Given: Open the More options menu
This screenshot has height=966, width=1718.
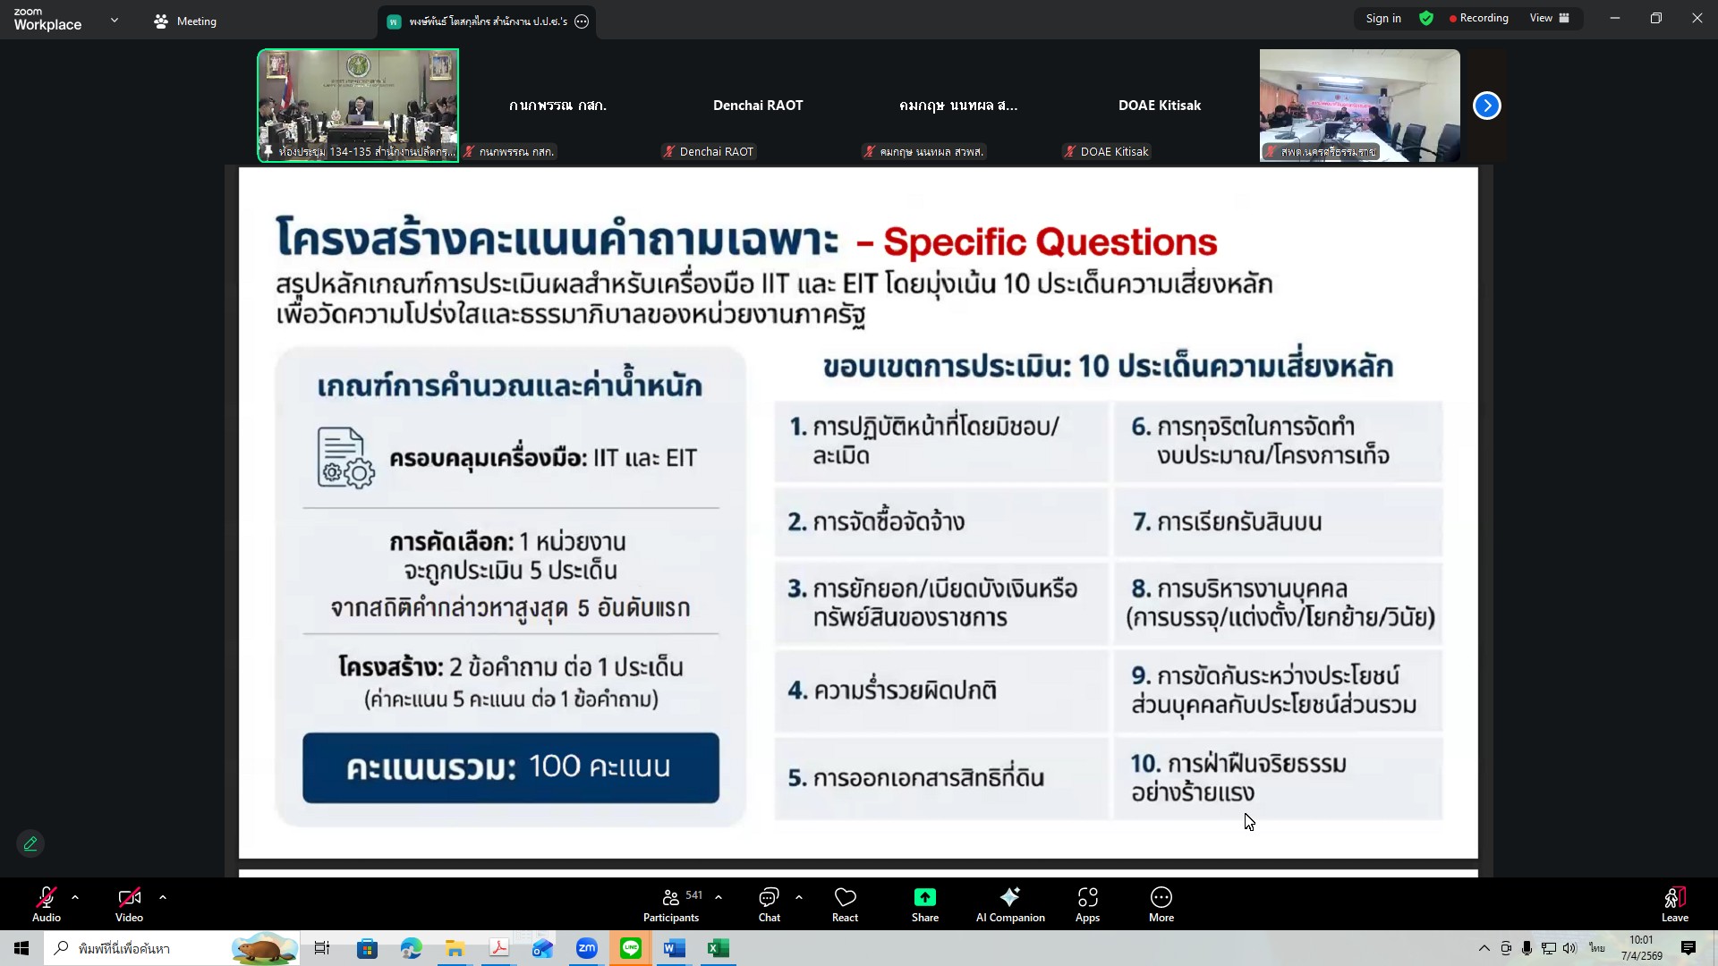Looking at the screenshot, I should tap(1161, 903).
